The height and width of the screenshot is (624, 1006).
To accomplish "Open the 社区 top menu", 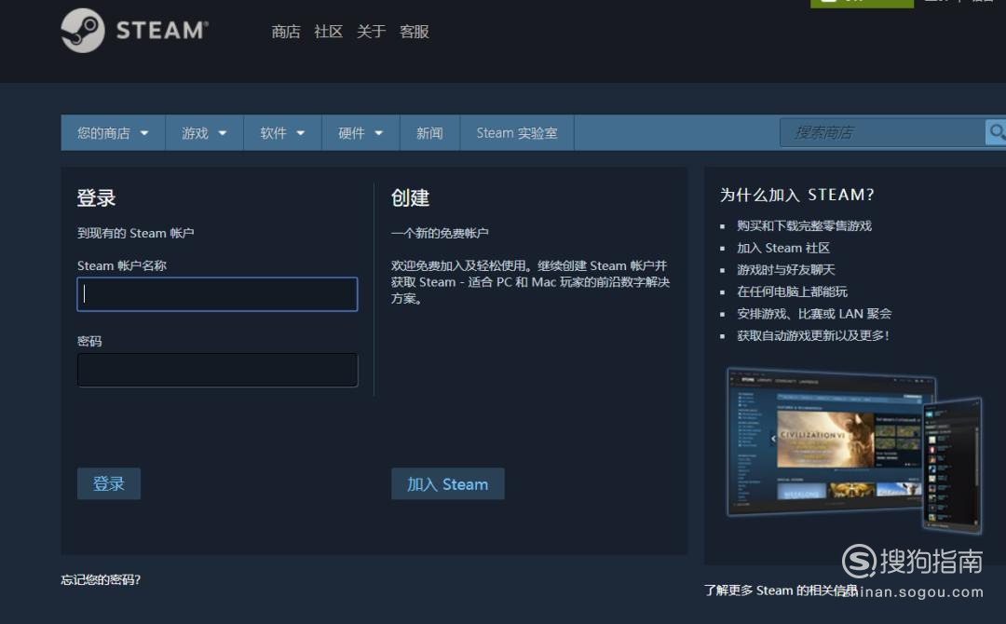I will 328,32.
